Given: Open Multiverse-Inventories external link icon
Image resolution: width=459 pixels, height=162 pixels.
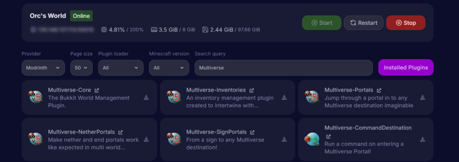Looking at the screenshot, I should pyautogui.click(x=251, y=90).
